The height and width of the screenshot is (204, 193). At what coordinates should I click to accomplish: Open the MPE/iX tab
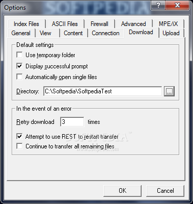(168, 24)
